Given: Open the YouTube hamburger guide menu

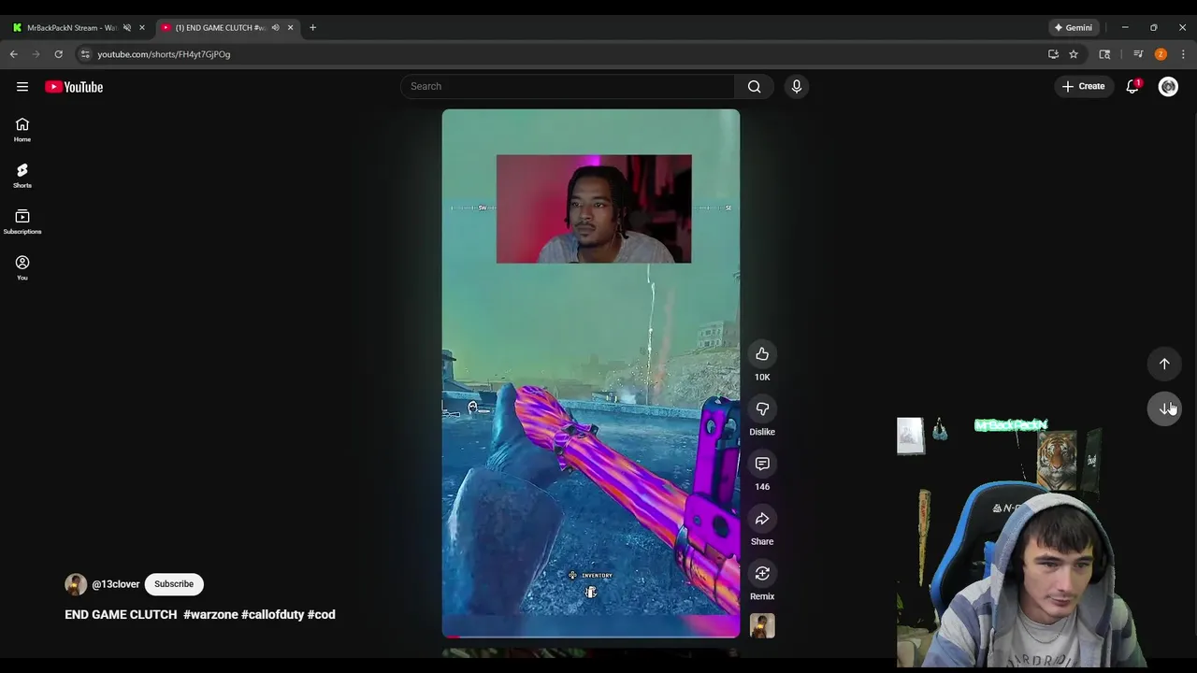Looking at the screenshot, I should [x=22, y=87].
